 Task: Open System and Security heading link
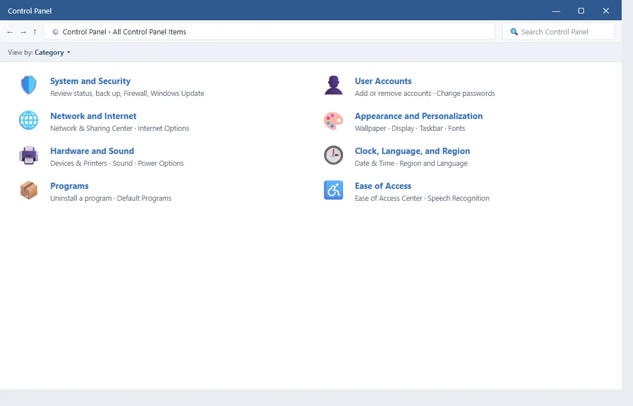[x=90, y=81]
